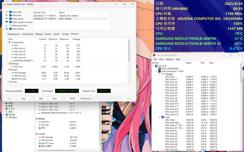Expand the 裝置 tree item in AIDA64
The image size is (244, 152).
(x=4, y=103)
